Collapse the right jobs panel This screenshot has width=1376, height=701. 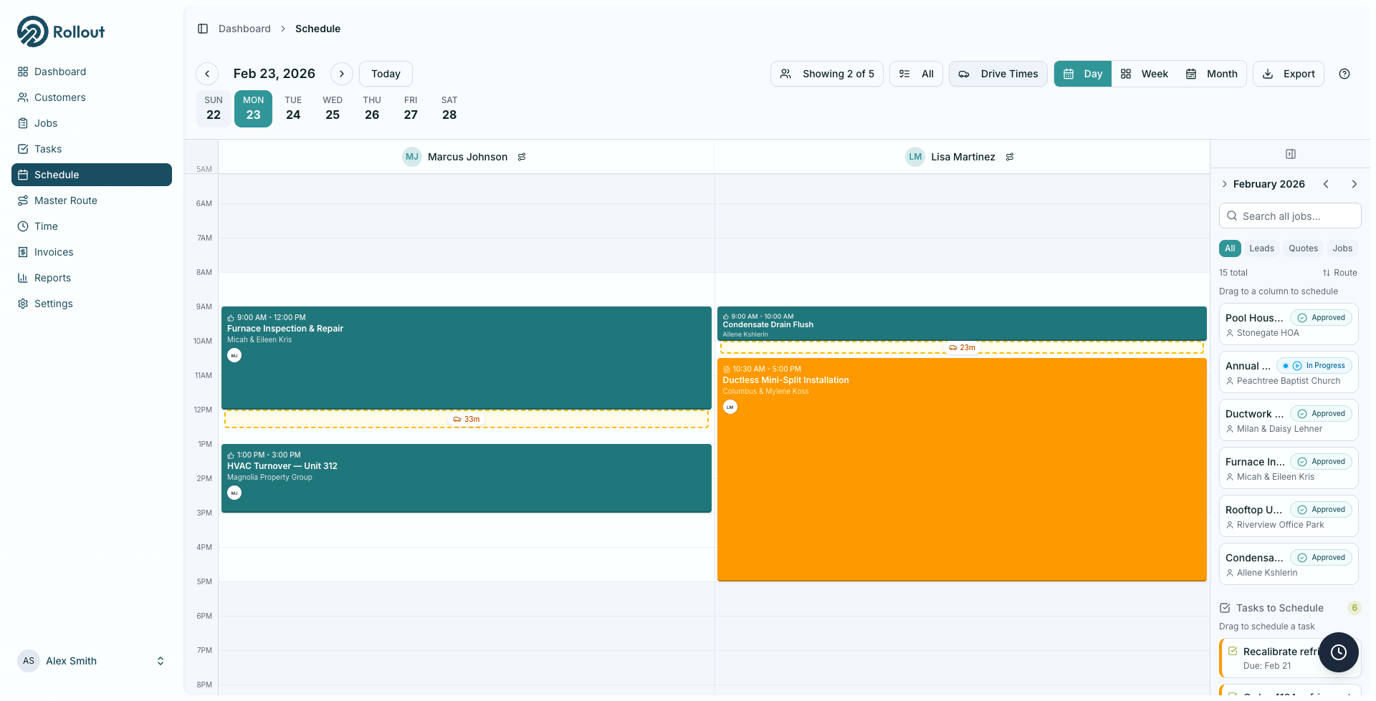click(1291, 153)
